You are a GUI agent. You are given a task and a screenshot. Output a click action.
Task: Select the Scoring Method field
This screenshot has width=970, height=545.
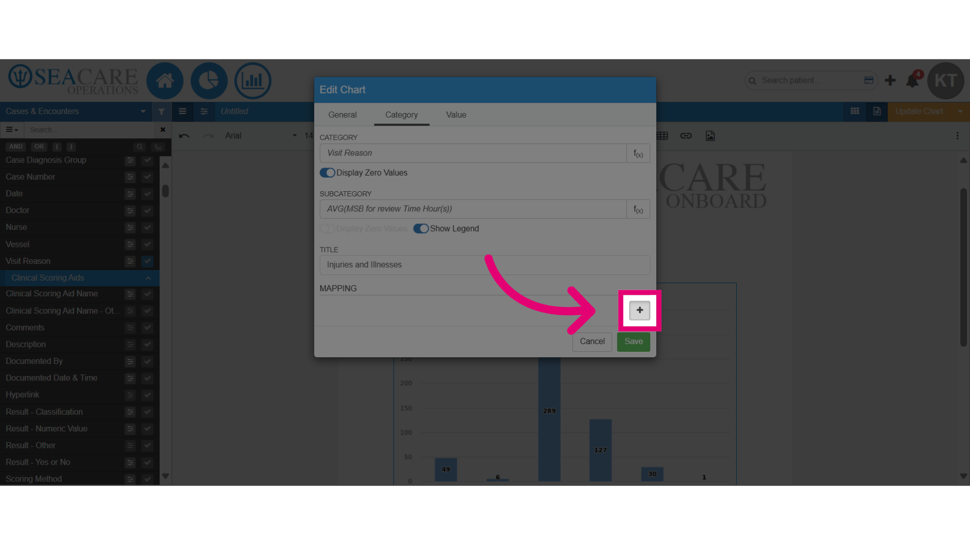point(34,479)
